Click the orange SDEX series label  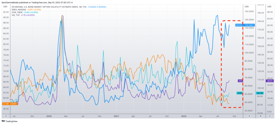pos(14,104)
